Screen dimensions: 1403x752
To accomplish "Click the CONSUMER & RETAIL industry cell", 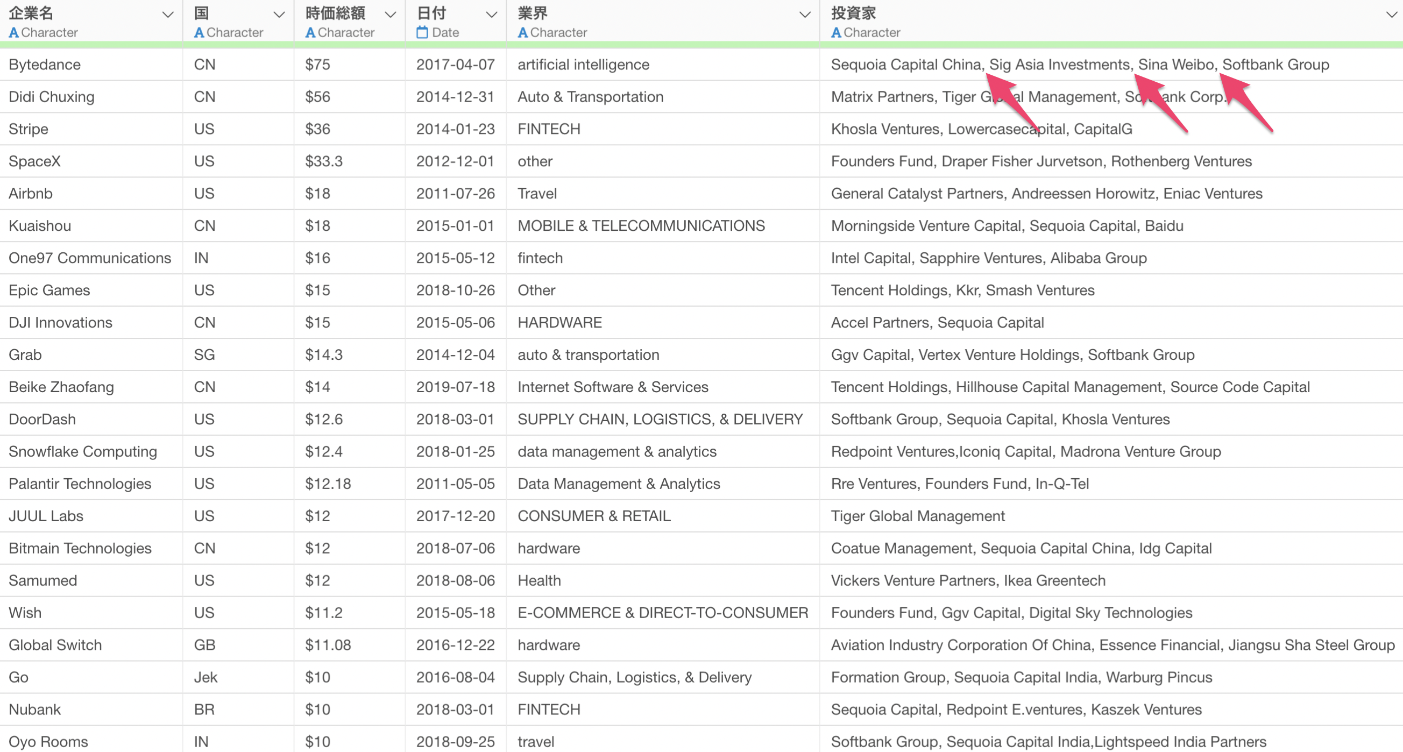I will (663, 516).
